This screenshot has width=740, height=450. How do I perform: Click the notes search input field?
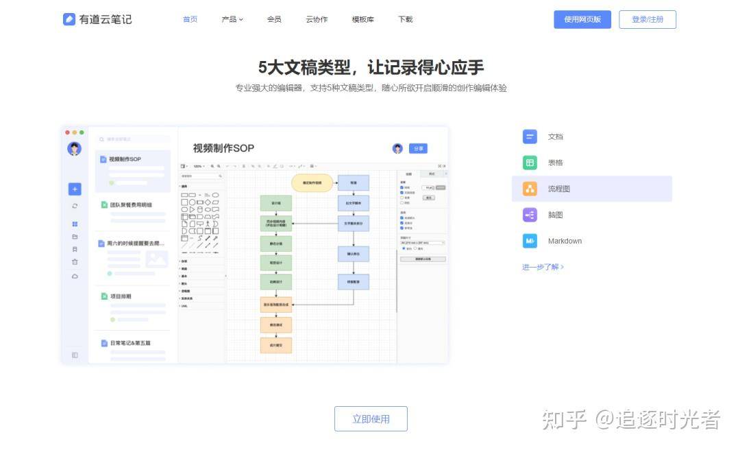(134, 139)
